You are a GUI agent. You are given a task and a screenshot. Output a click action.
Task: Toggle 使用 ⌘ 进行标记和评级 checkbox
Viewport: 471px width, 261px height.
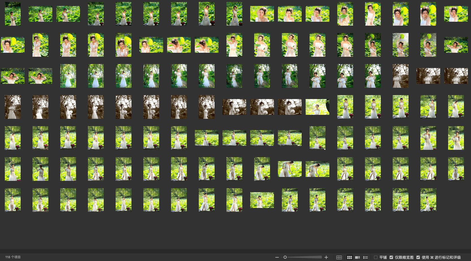(418, 257)
